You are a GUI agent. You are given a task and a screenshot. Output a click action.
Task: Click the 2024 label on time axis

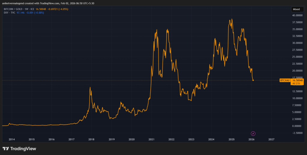[x=211, y=139]
